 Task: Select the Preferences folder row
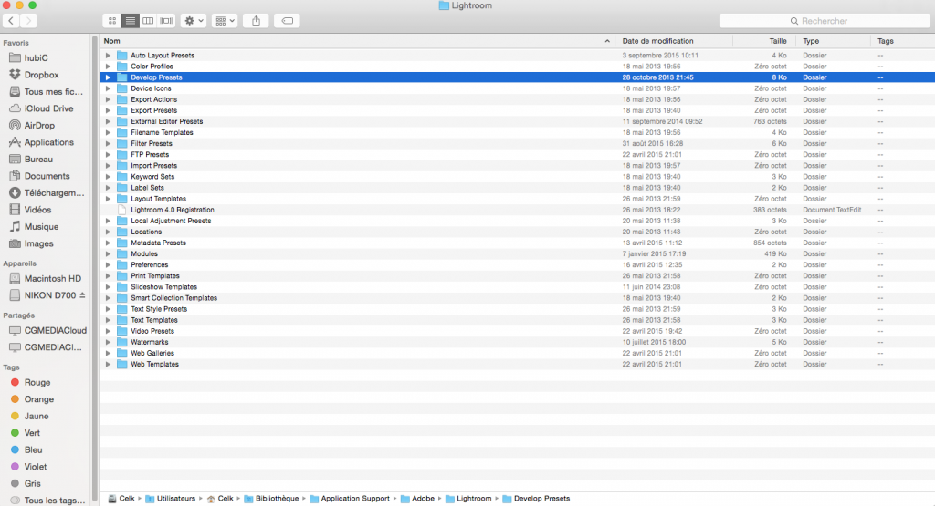[x=518, y=265]
